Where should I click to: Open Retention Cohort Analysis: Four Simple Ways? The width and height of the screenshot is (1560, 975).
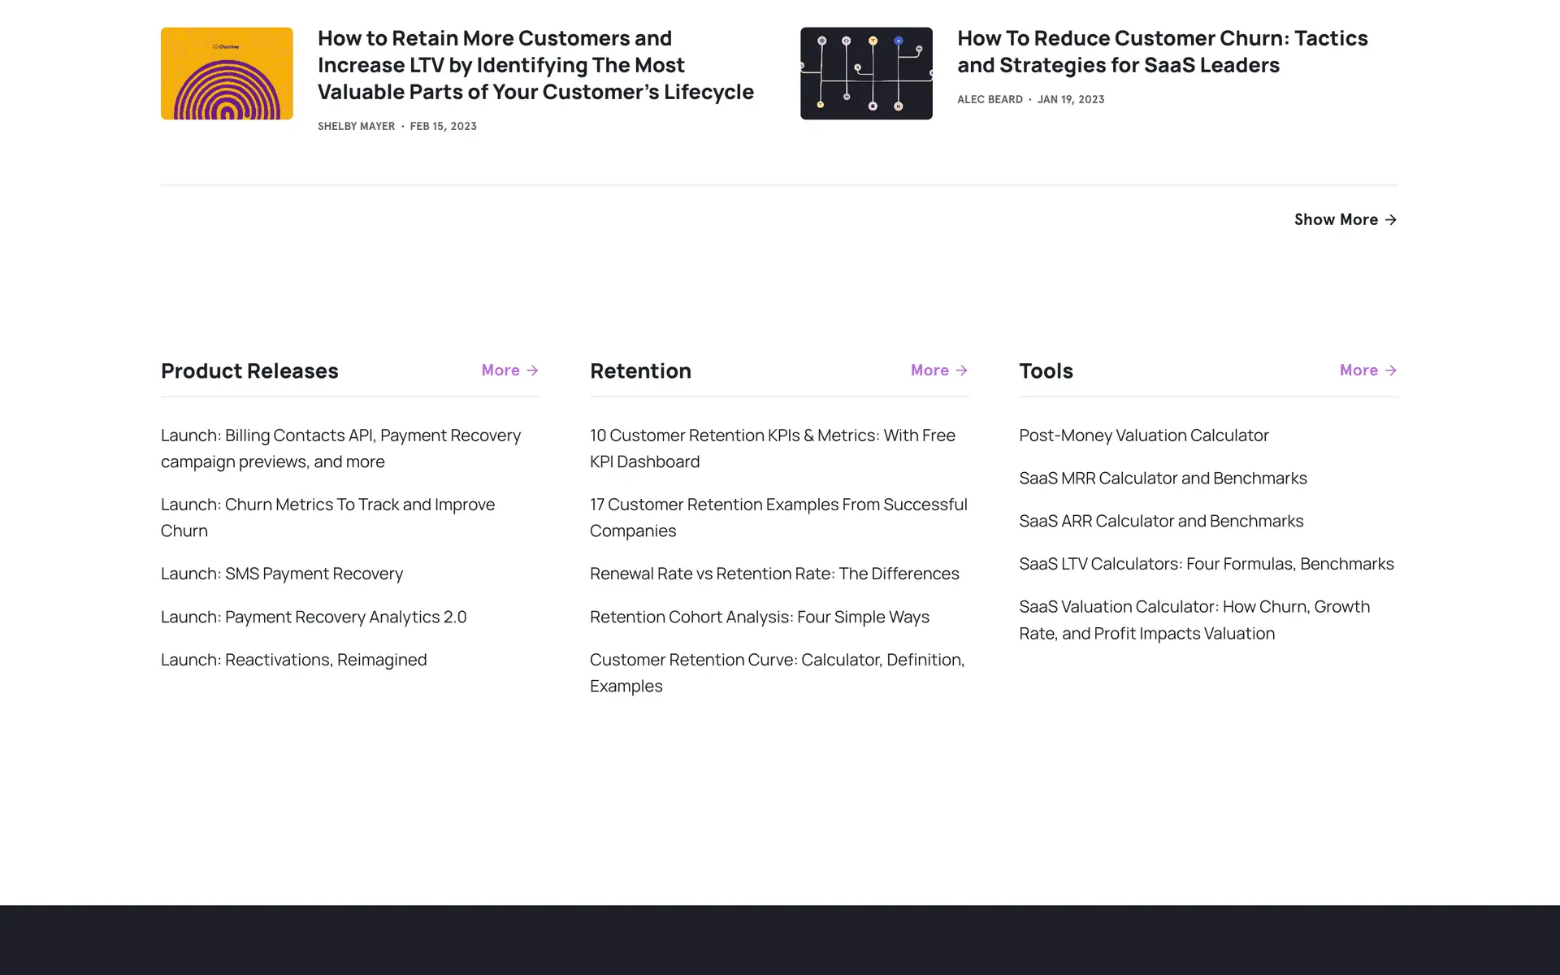(x=759, y=617)
